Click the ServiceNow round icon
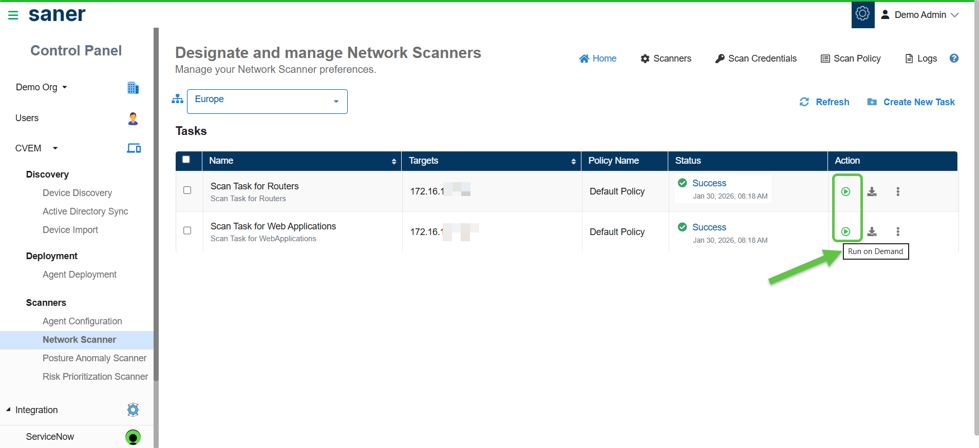Viewport: 979px width, 448px height. click(133, 437)
